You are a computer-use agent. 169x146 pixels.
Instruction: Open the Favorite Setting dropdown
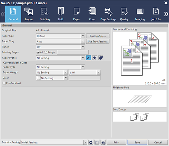click(x=85, y=142)
